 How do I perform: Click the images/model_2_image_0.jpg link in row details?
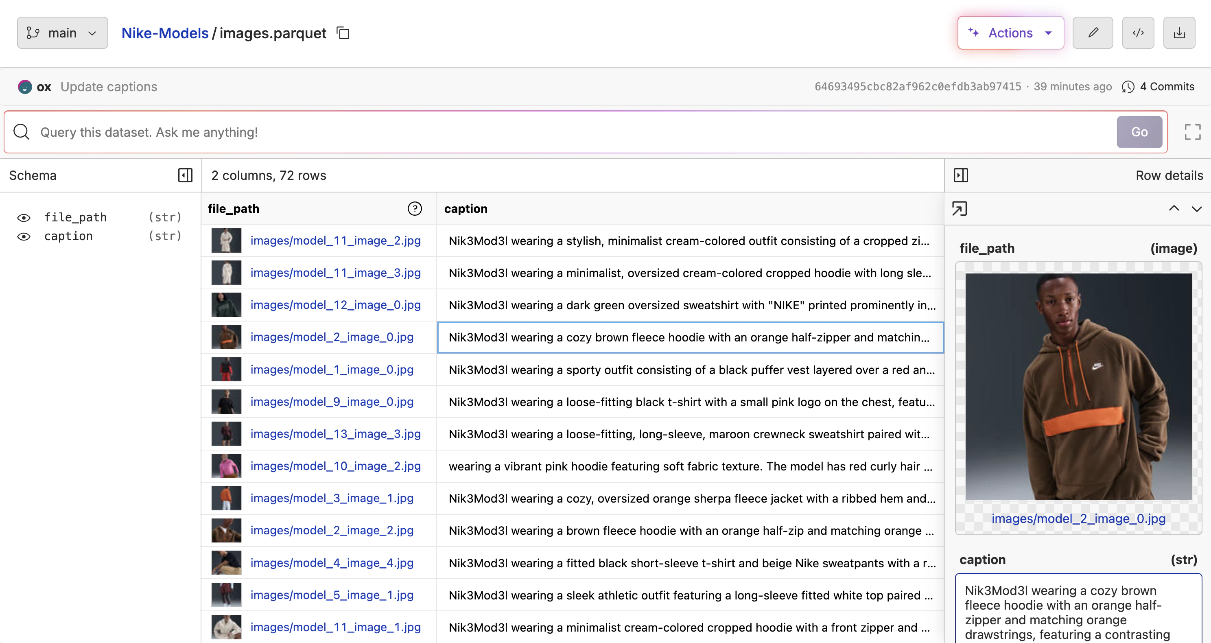tap(1078, 519)
